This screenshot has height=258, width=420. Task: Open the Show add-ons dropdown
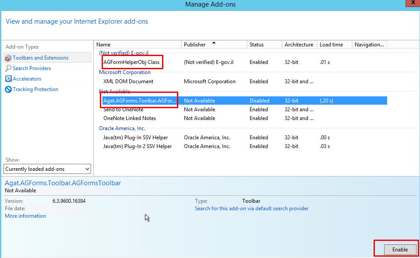(47, 169)
